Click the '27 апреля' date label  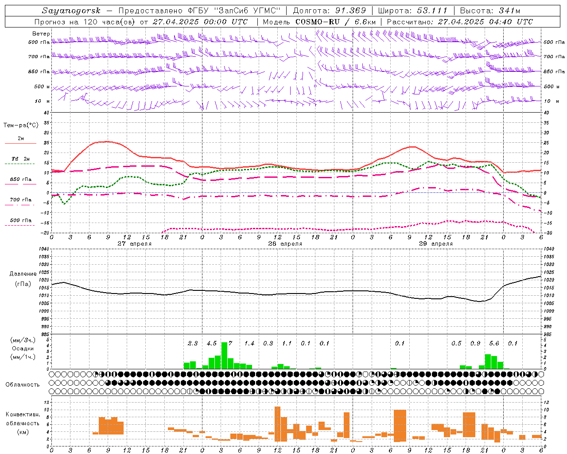point(135,244)
